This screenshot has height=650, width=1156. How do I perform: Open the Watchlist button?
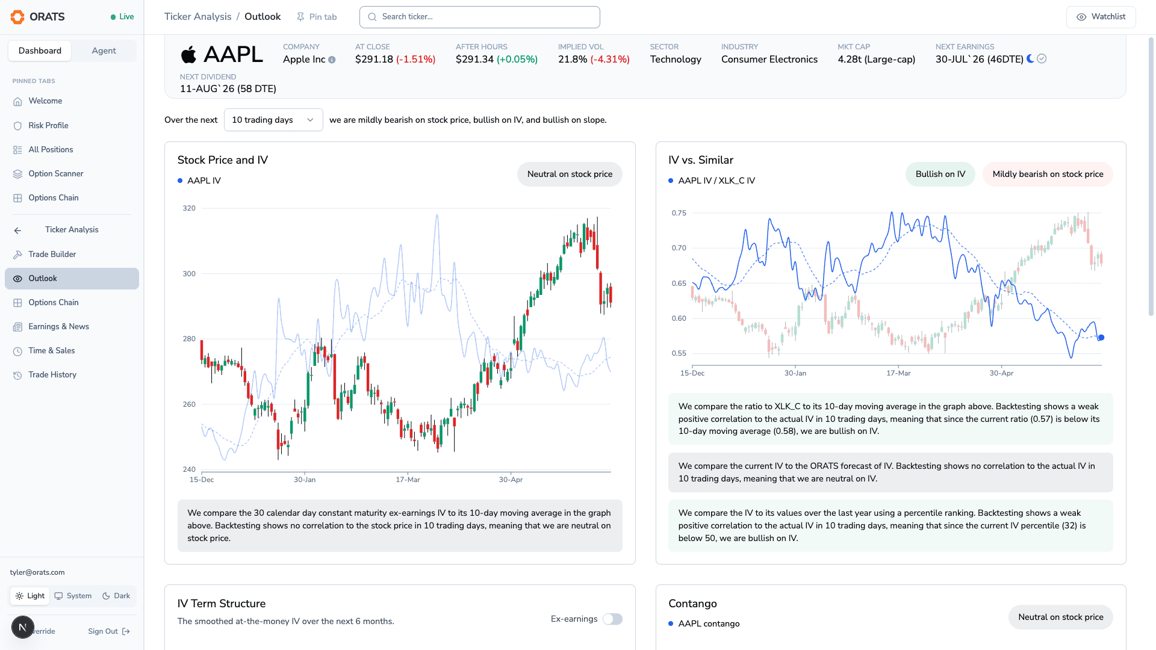point(1101,17)
